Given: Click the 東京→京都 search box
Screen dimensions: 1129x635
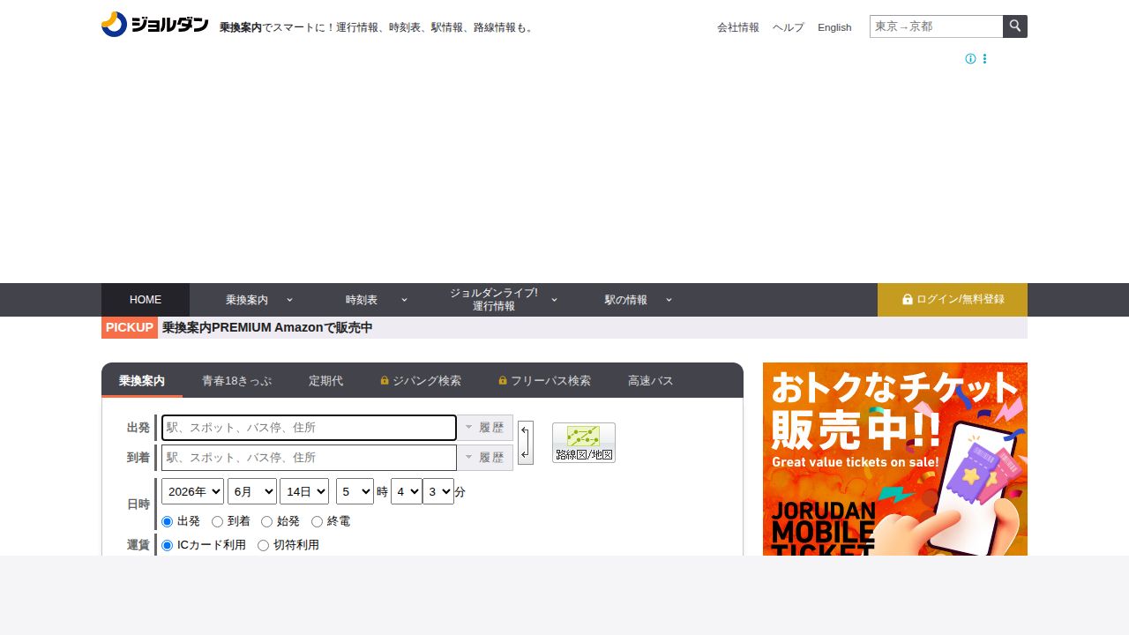Looking at the screenshot, I should coord(936,26).
